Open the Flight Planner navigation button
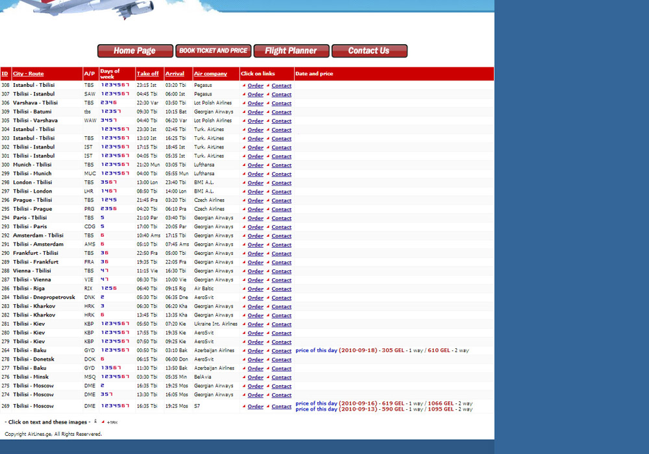649x454 pixels. tap(291, 51)
